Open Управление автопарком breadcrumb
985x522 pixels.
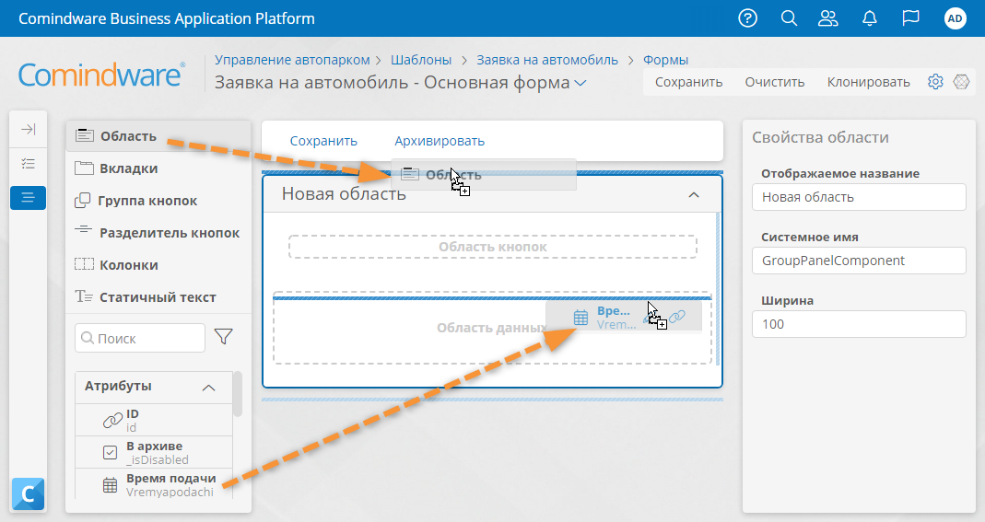(292, 60)
